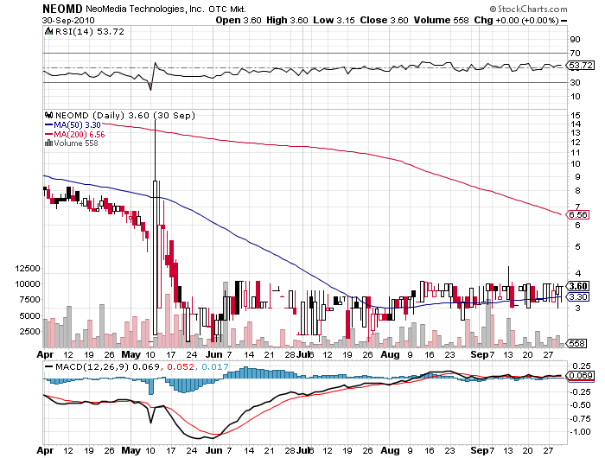
Task: Click the 10 label on the price axis
Action: pos(576,164)
